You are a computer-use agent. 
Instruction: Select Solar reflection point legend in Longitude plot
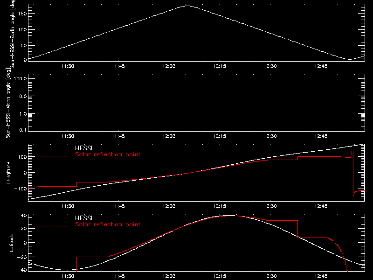tap(108, 154)
